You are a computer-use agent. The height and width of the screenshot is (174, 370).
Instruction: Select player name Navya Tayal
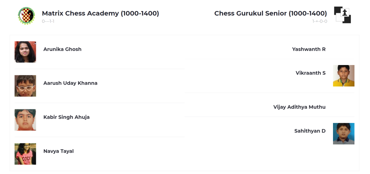58,151
